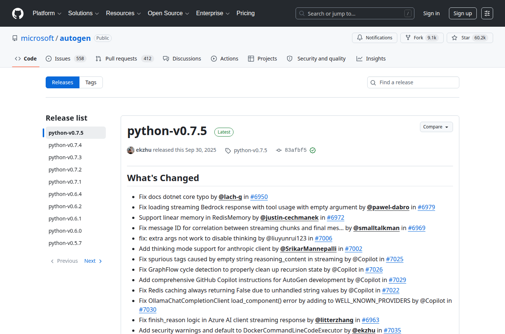Image resolution: width=505 pixels, height=334 pixels.
Task: Open the Enterprise dropdown
Action: [x=213, y=13]
